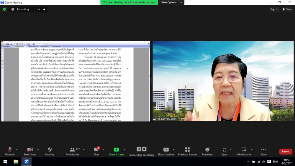
Task: Open the Reactions menu
Action: tap(207, 150)
